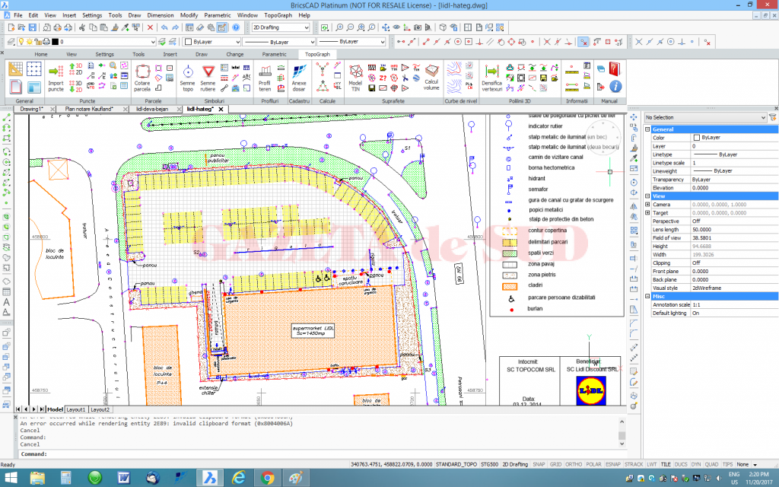This screenshot has height=487, width=779.
Task: Open the Cotare parcela tool
Action: [142, 78]
